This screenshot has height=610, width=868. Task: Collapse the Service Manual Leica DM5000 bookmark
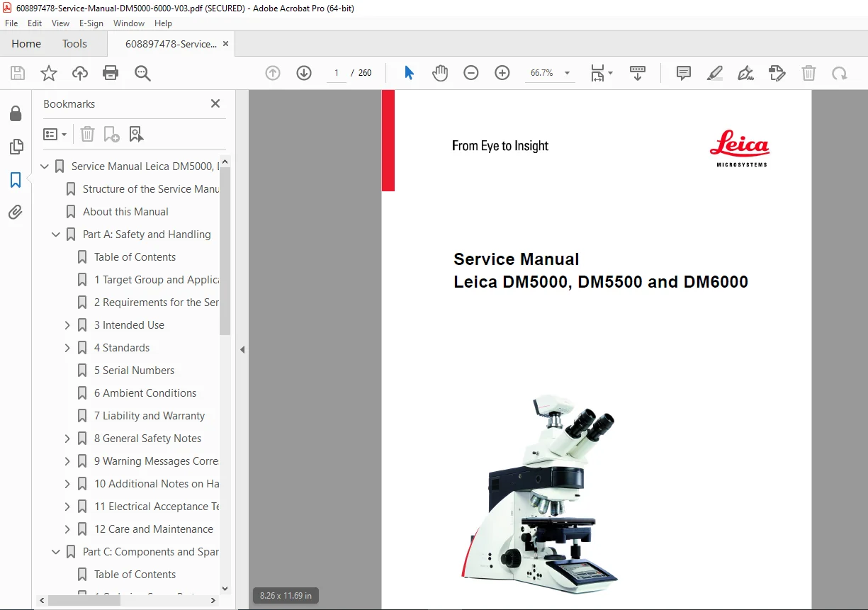point(45,166)
